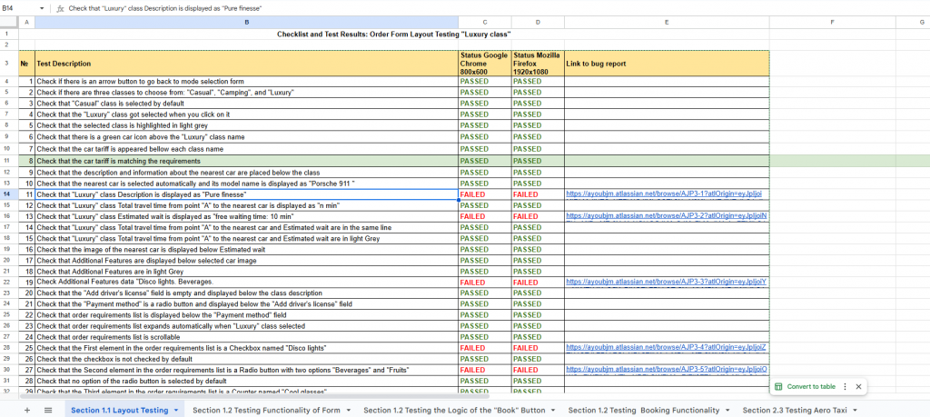Click the fx function icon in formula bar
Screen dimensions: 930x417
point(60,7)
